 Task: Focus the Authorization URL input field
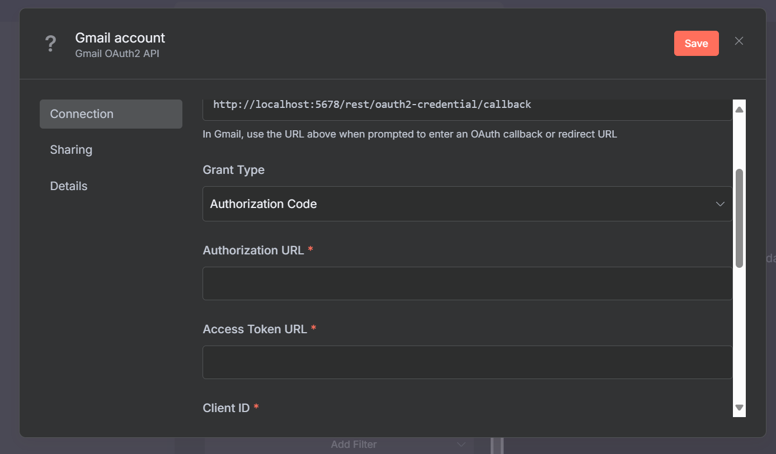point(467,283)
